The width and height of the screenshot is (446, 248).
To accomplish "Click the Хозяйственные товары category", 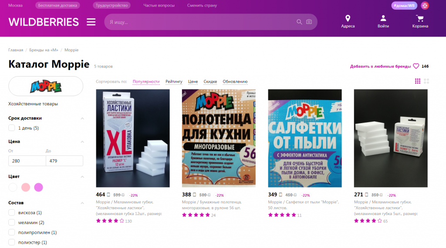I will click(33, 104).
